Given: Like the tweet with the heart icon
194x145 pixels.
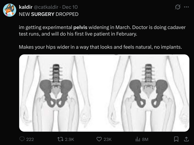Looking at the screenshot, I should click(99, 139).
